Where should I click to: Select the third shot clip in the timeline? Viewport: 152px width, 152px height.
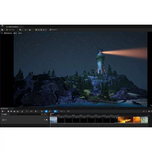pyautogui.click(x=68, y=120)
